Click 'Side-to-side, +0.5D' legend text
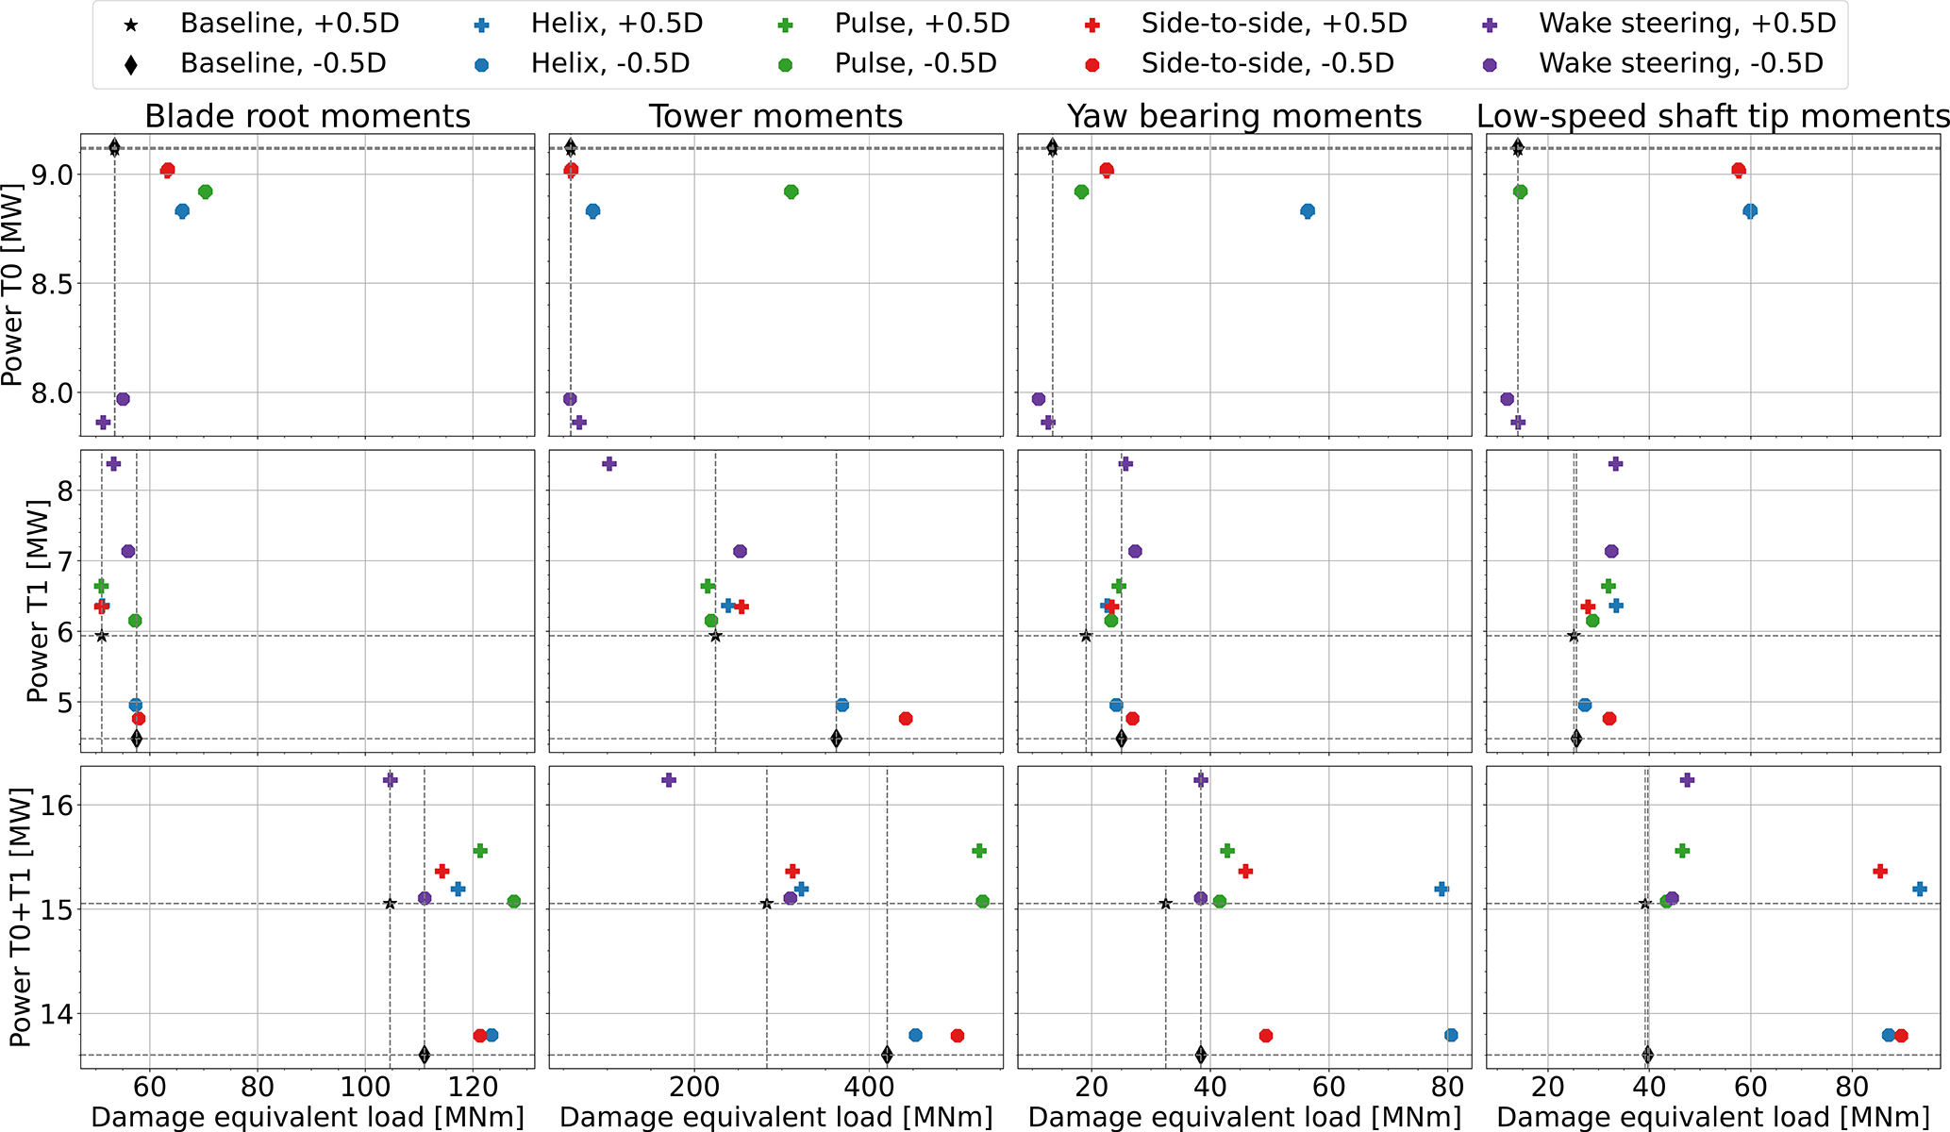Viewport: 1950px width, 1132px height. 1274,24
